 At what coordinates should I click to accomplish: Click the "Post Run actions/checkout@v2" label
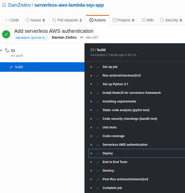[125, 179]
